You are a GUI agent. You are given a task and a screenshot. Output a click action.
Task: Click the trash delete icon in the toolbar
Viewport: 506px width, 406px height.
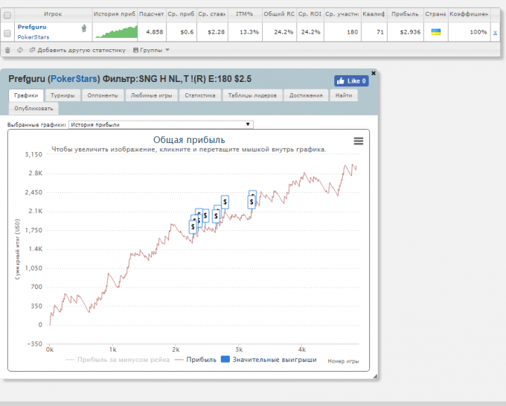point(7,50)
